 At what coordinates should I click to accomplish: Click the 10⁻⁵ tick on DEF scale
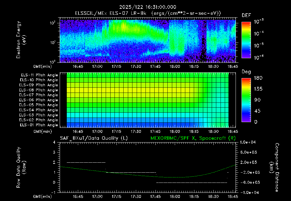click(259, 45)
